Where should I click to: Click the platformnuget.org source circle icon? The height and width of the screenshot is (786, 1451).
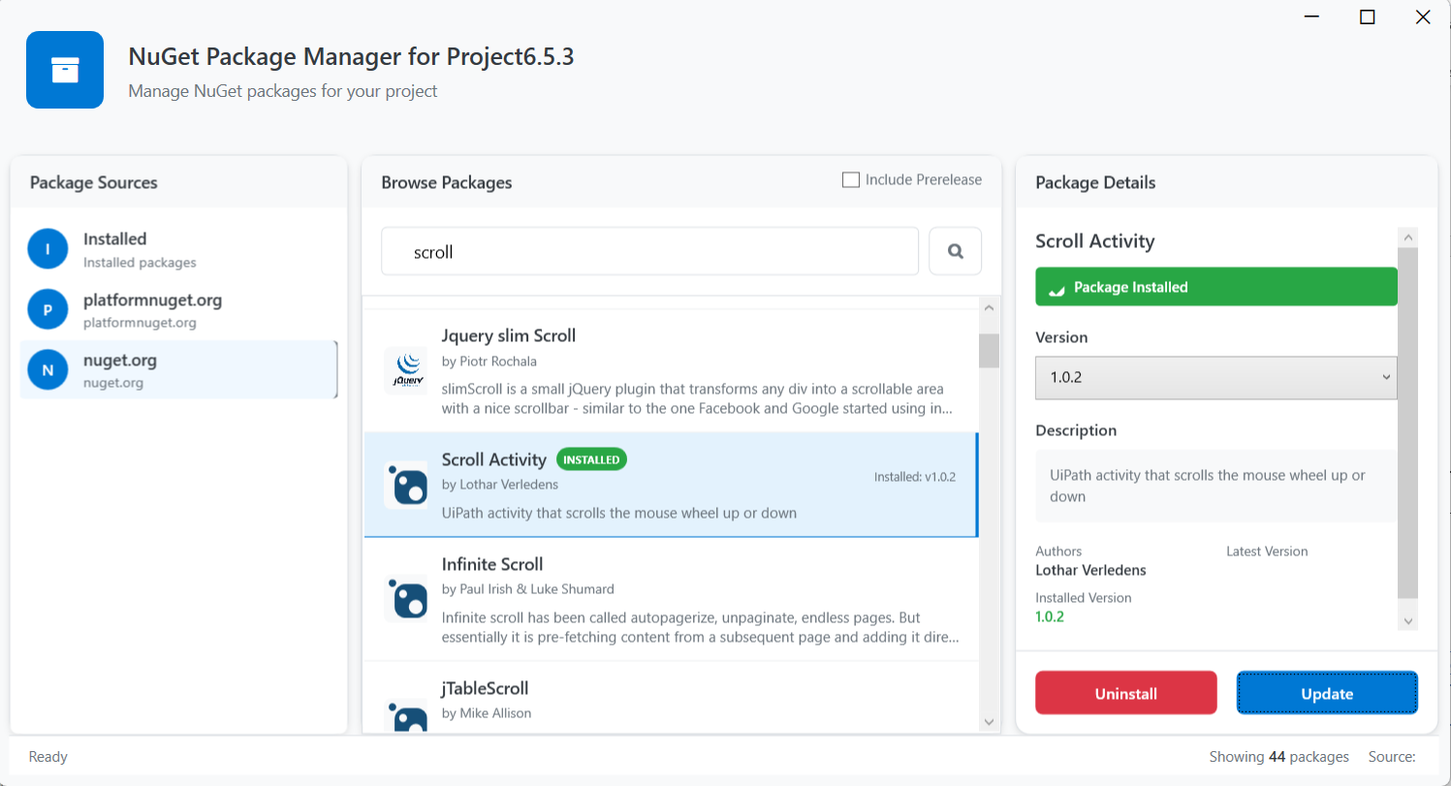(x=47, y=309)
